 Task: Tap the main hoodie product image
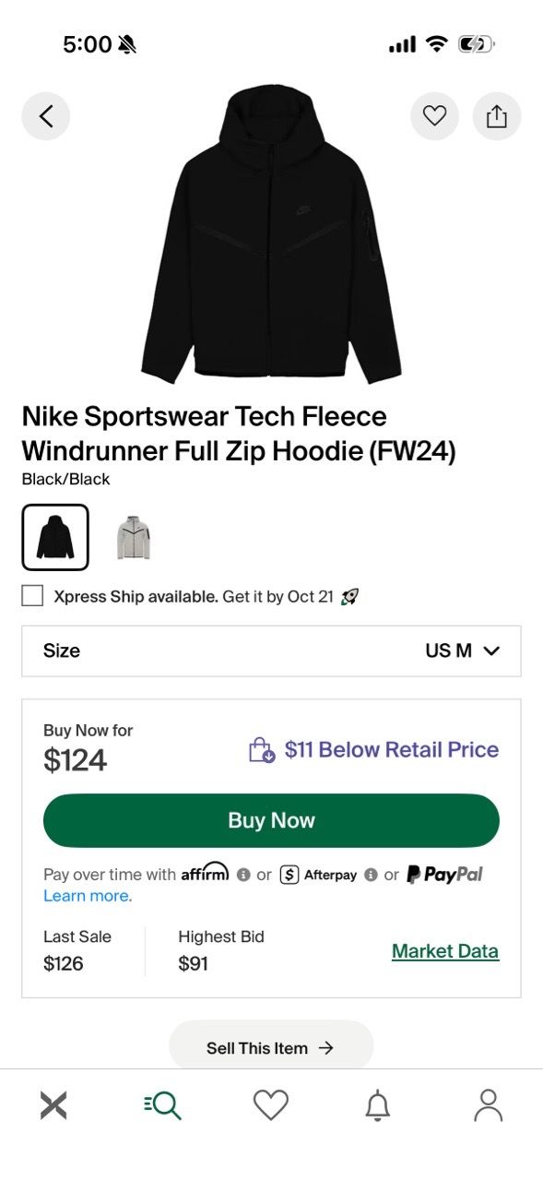271,235
